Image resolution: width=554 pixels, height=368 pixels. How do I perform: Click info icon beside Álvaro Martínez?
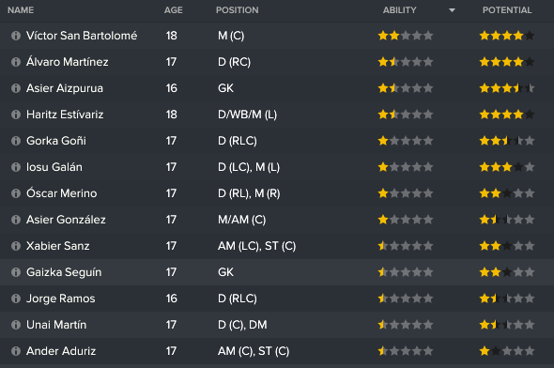pos(16,62)
